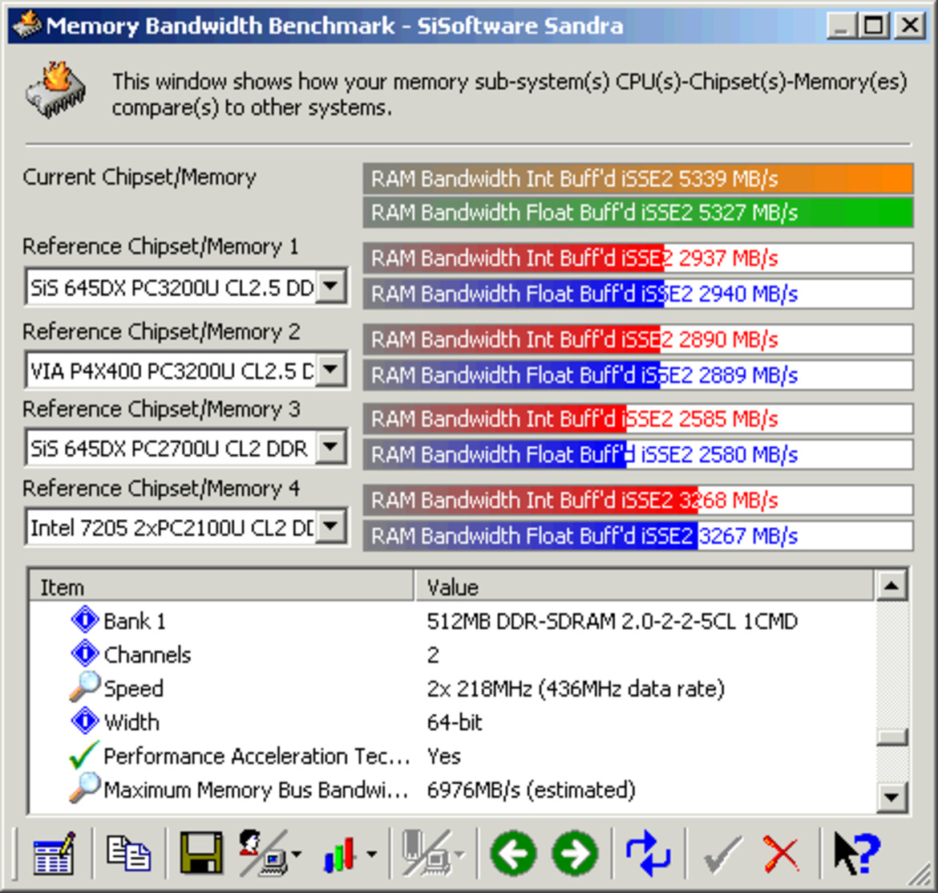
Task: Open dropdown arrow beside bar chart icon
Action: (x=371, y=854)
